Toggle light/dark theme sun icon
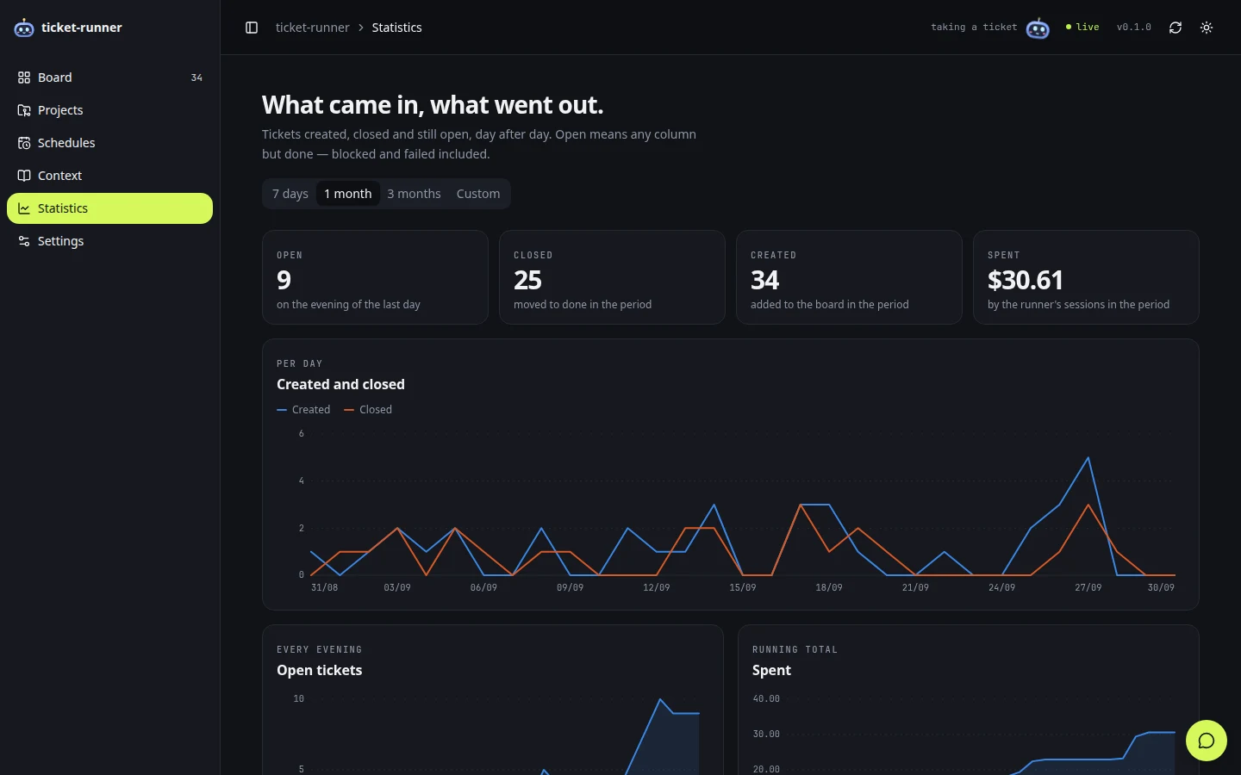Image resolution: width=1241 pixels, height=775 pixels. 1207,28
